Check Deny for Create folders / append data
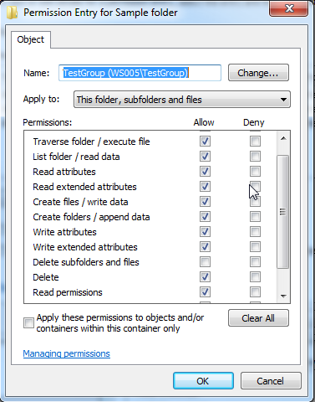Screen dimensions: 315x402 (x=255, y=217)
